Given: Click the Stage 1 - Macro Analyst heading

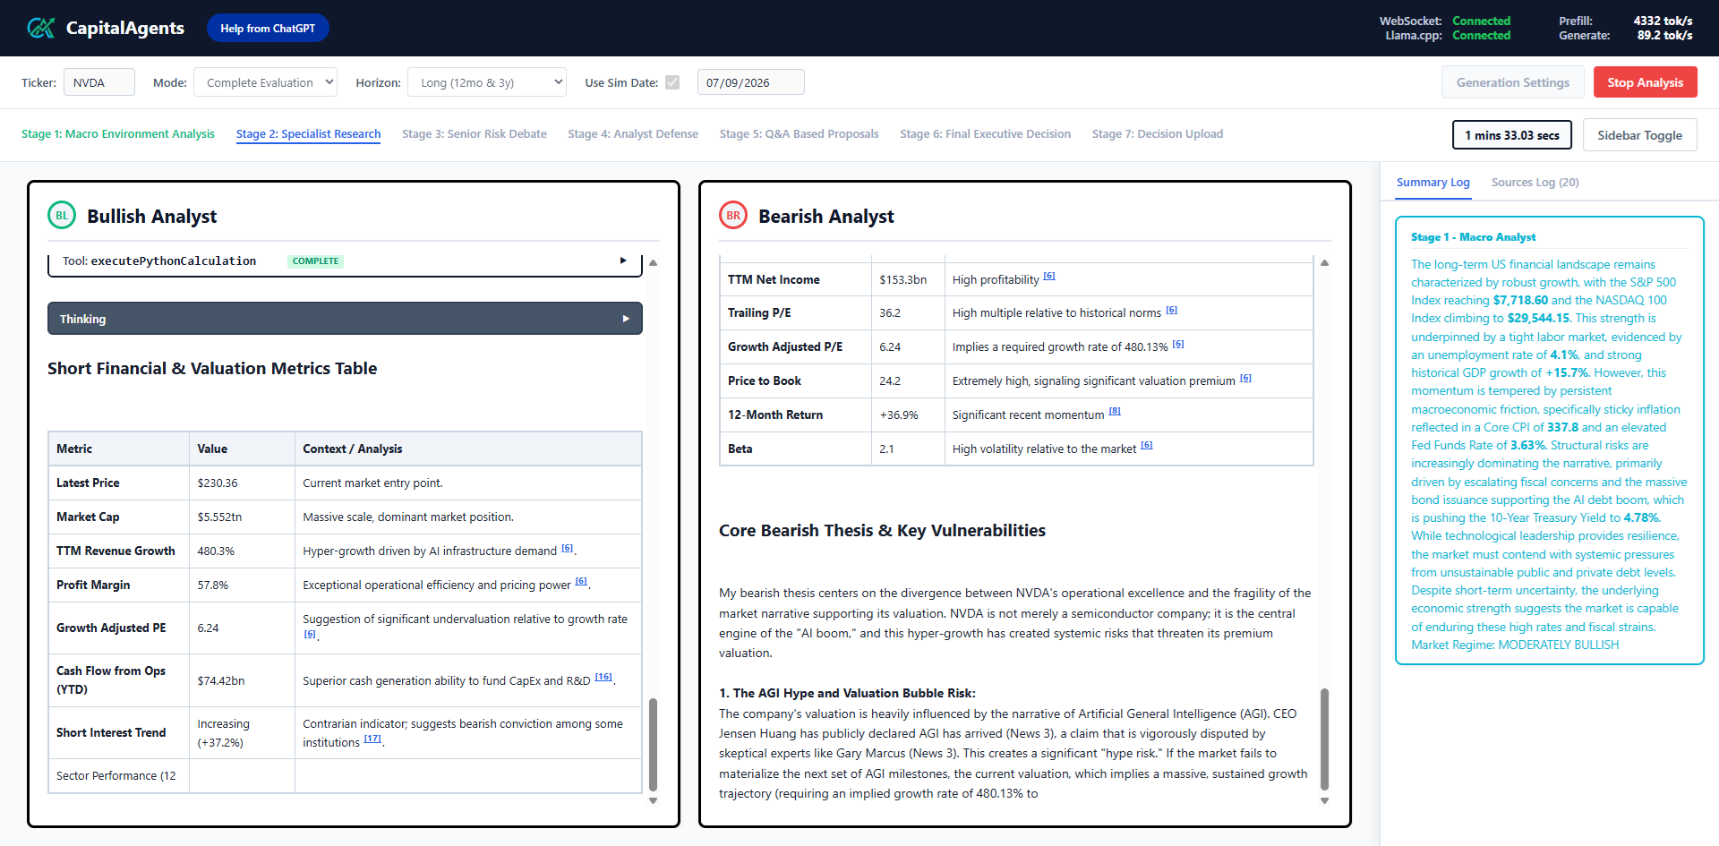Looking at the screenshot, I should (1473, 237).
